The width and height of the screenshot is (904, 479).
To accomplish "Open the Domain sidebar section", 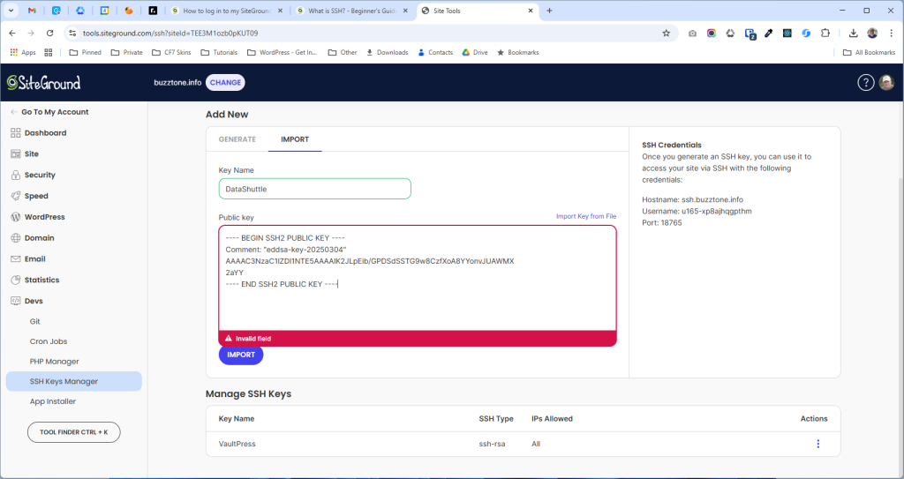I will click(x=39, y=238).
